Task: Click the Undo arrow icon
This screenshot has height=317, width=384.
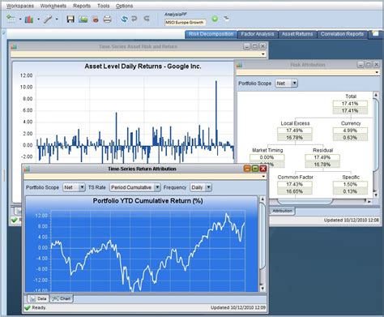Action: tap(134, 19)
